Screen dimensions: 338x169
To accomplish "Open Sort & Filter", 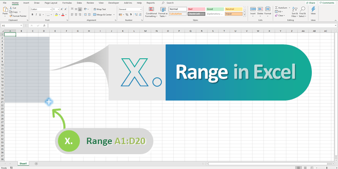I will 294,12.
